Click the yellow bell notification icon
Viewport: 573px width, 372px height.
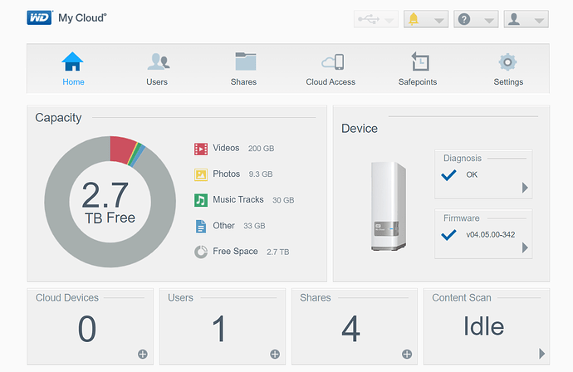(x=414, y=18)
